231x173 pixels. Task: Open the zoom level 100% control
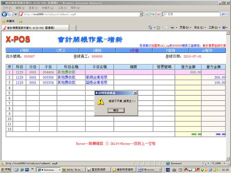[218, 163]
